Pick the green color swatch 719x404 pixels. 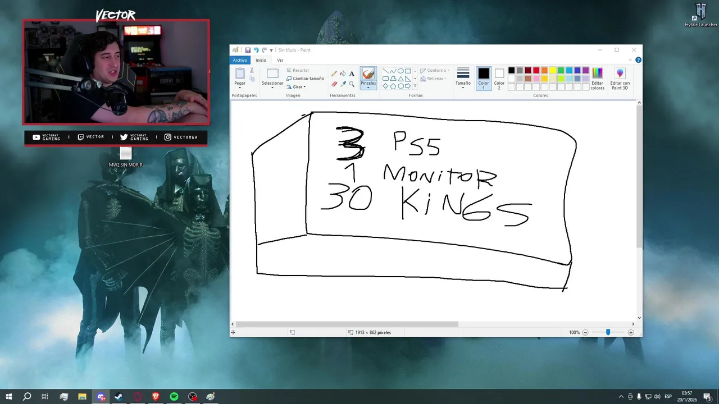point(561,71)
